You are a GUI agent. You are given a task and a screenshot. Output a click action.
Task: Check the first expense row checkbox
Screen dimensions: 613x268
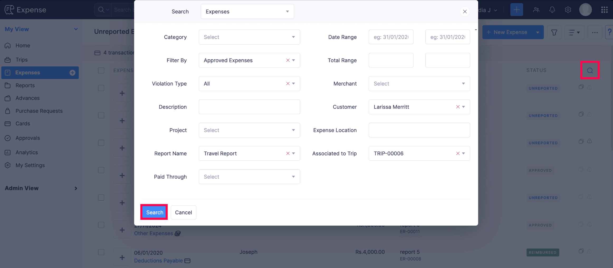pyautogui.click(x=101, y=88)
